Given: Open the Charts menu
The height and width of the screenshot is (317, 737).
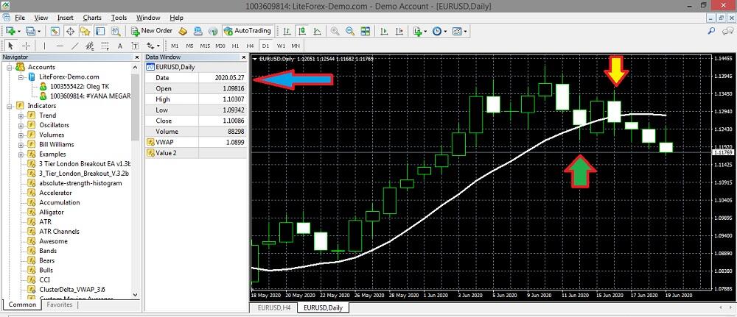Looking at the screenshot, I should [x=92, y=18].
